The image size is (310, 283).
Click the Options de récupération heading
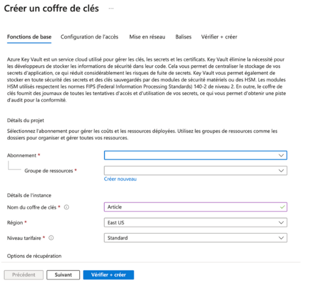[x=34, y=256]
